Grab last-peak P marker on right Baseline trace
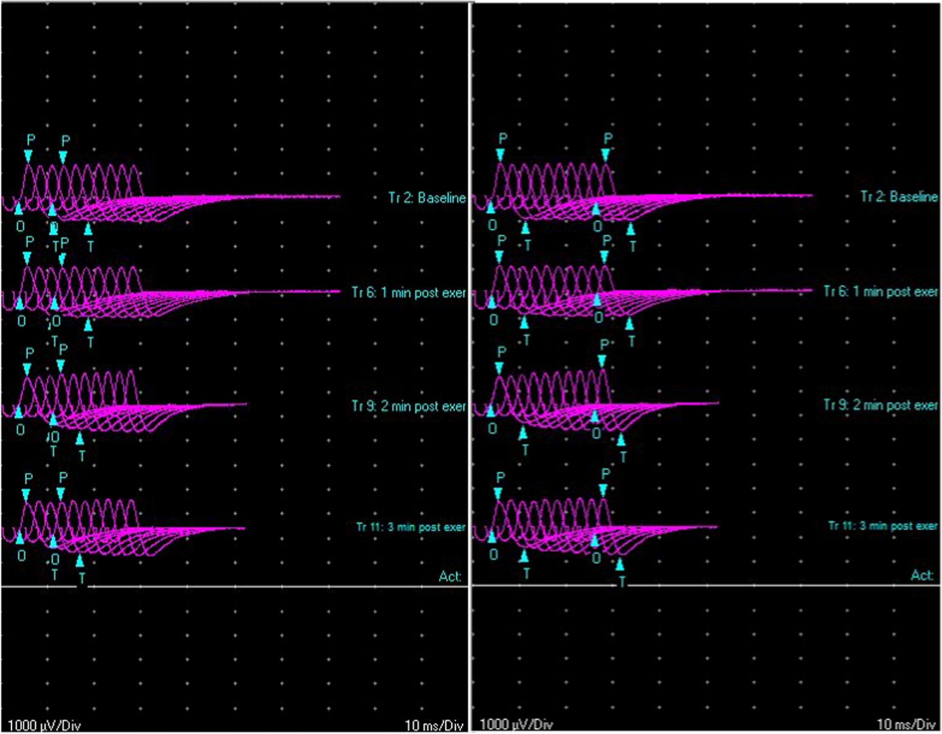This screenshot has width=942, height=734. 606,155
